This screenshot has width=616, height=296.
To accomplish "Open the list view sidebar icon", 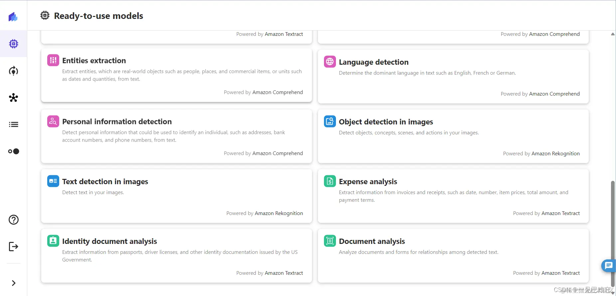I will point(13,124).
